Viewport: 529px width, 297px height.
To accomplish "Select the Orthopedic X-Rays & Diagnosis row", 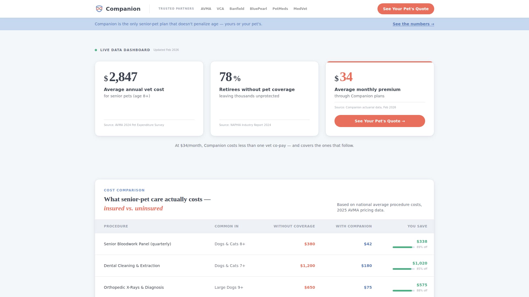I will (134, 287).
